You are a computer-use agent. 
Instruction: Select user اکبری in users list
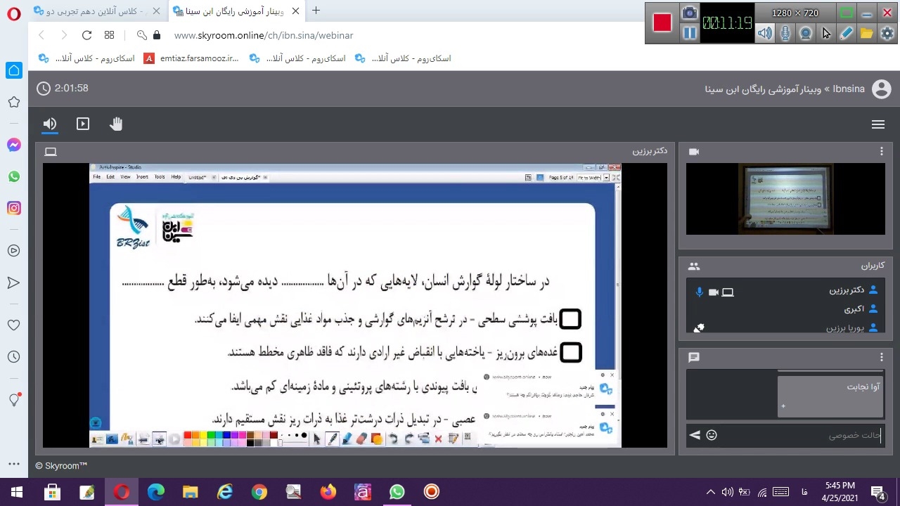854,309
